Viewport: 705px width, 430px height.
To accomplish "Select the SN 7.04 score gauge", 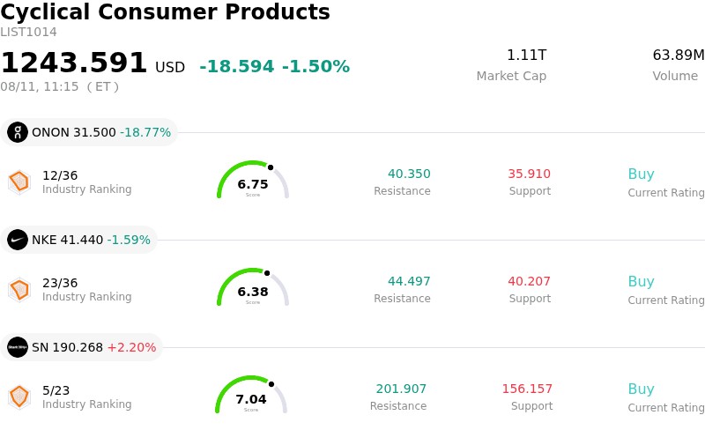I will pos(251,395).
